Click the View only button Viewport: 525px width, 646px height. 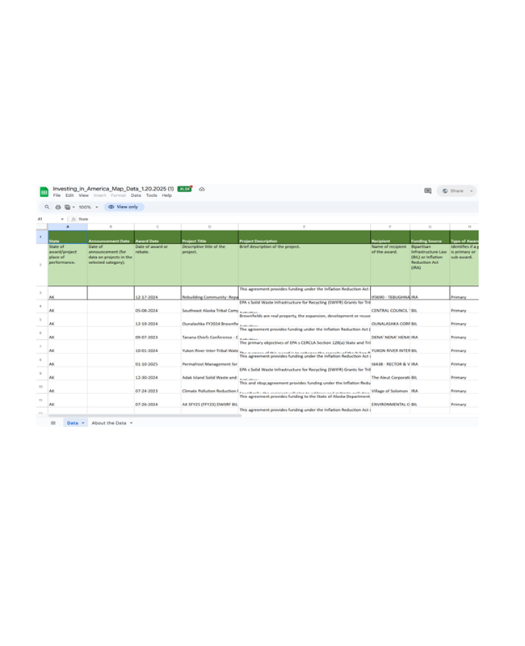(124, 208)
